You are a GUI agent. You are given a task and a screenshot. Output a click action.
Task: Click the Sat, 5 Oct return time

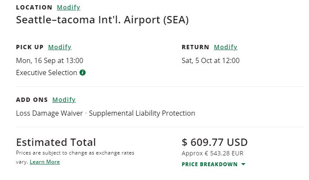pyautogui.click(x=210, y=60)
